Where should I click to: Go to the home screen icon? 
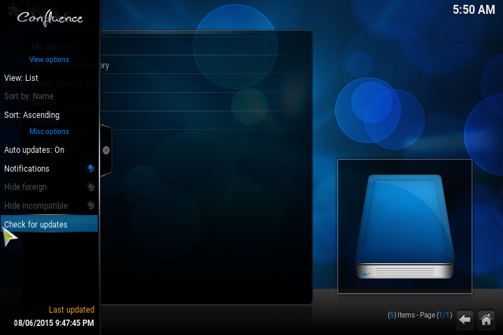point(486,319)
